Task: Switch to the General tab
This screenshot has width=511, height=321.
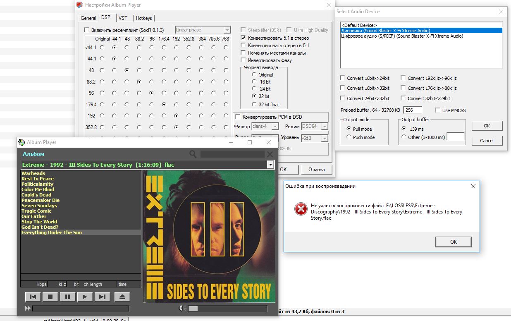Action: [88, 18]
